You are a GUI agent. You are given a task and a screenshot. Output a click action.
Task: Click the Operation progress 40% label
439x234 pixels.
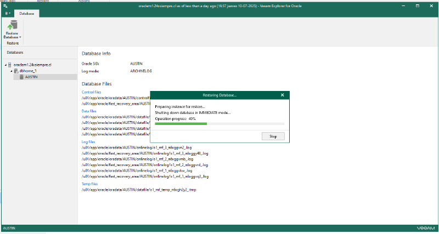click(175, 119)
